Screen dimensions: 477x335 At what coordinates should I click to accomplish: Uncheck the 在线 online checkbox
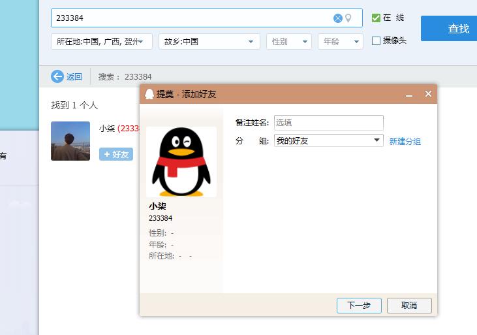coord(376,18)
